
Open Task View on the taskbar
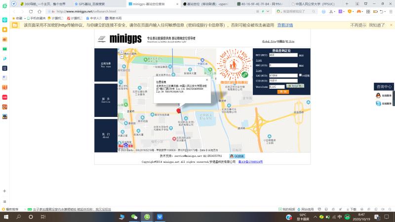[43, 217]
